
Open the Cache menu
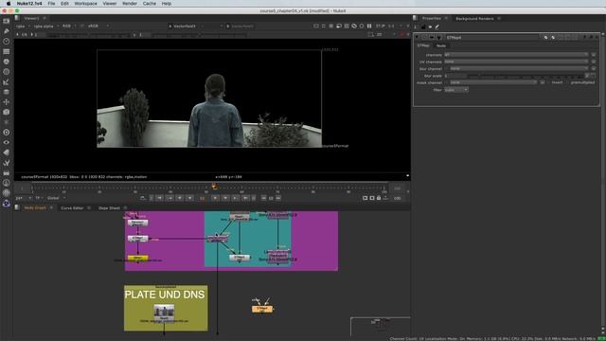tap(150, 4)
